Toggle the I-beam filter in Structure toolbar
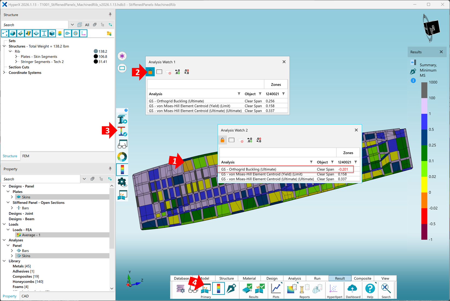Screen dimensions: 450x301 tap(44, 33)
